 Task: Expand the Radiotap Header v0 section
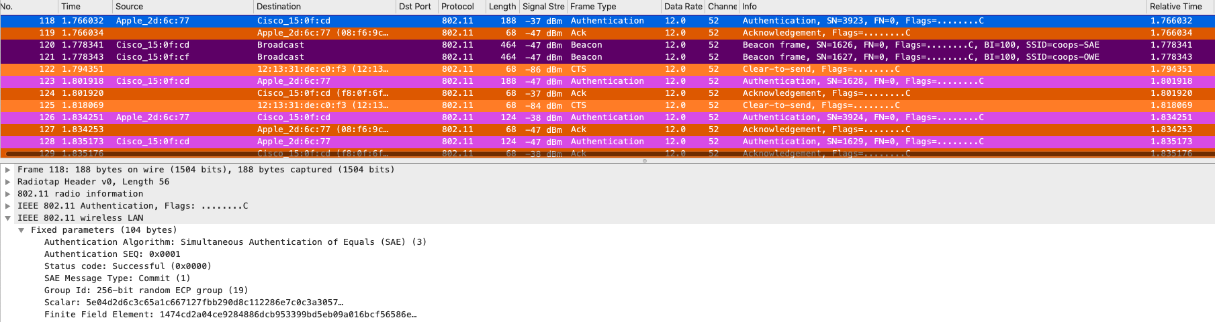[8, 182]
